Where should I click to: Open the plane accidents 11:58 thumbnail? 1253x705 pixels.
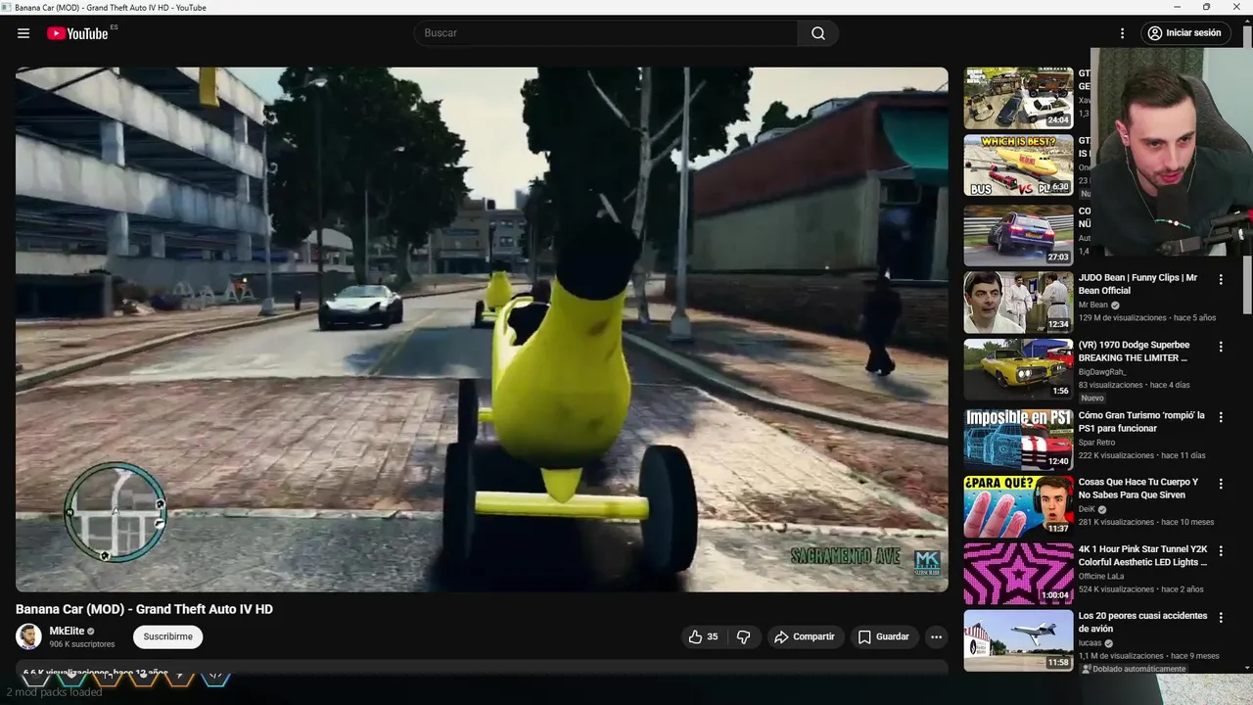point(1018,640)
